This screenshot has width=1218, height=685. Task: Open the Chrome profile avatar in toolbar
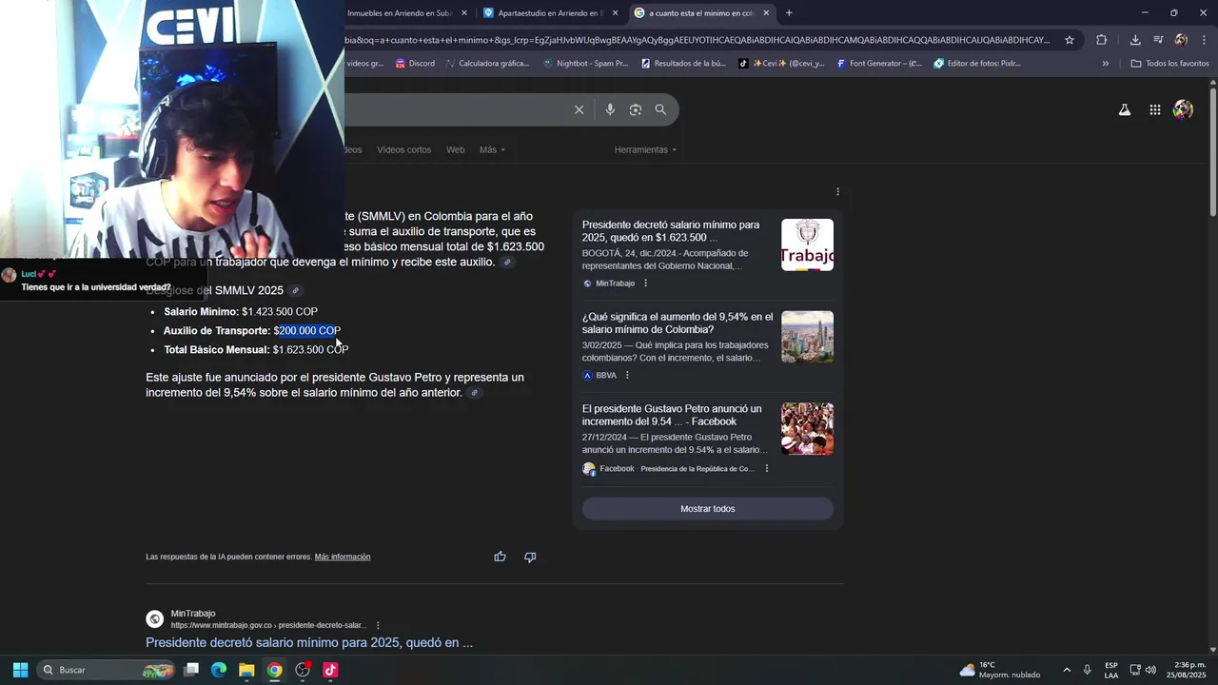pos(1181,40)
